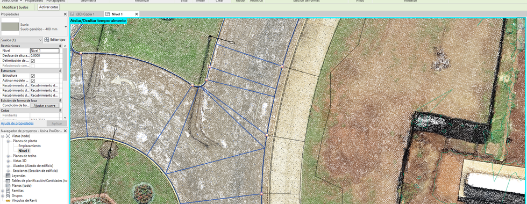Screen dimensions: 527x204
Task: Select the Vistas 3D label
Action: click(x=19, y=161)
